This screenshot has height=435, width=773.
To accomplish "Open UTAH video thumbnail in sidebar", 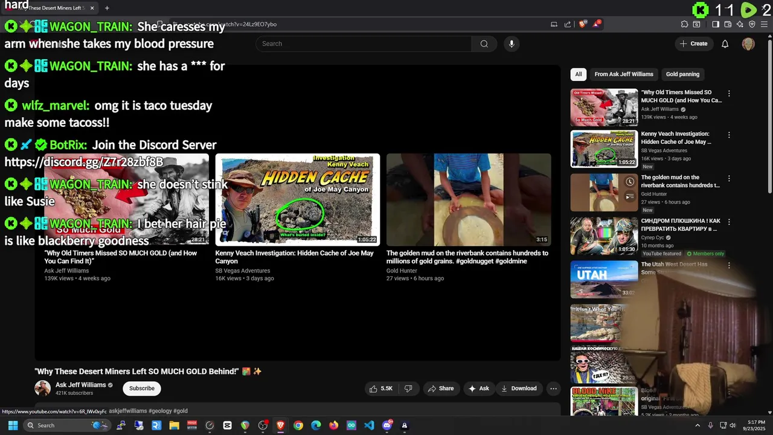I will tap(604, 279).
